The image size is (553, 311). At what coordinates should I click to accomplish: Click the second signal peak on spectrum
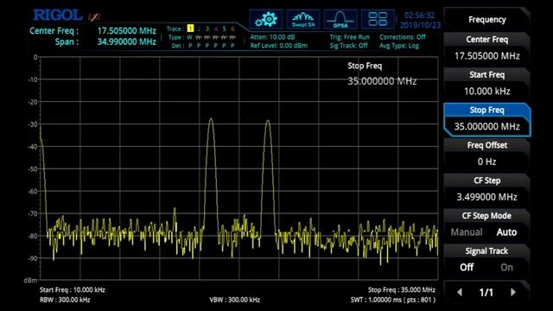pyautogui.click(x=268, y=122)
